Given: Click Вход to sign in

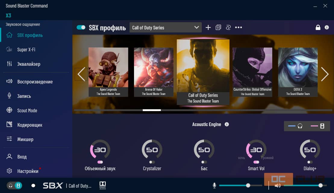Looking at the screenshot, I should coord(22,157).
